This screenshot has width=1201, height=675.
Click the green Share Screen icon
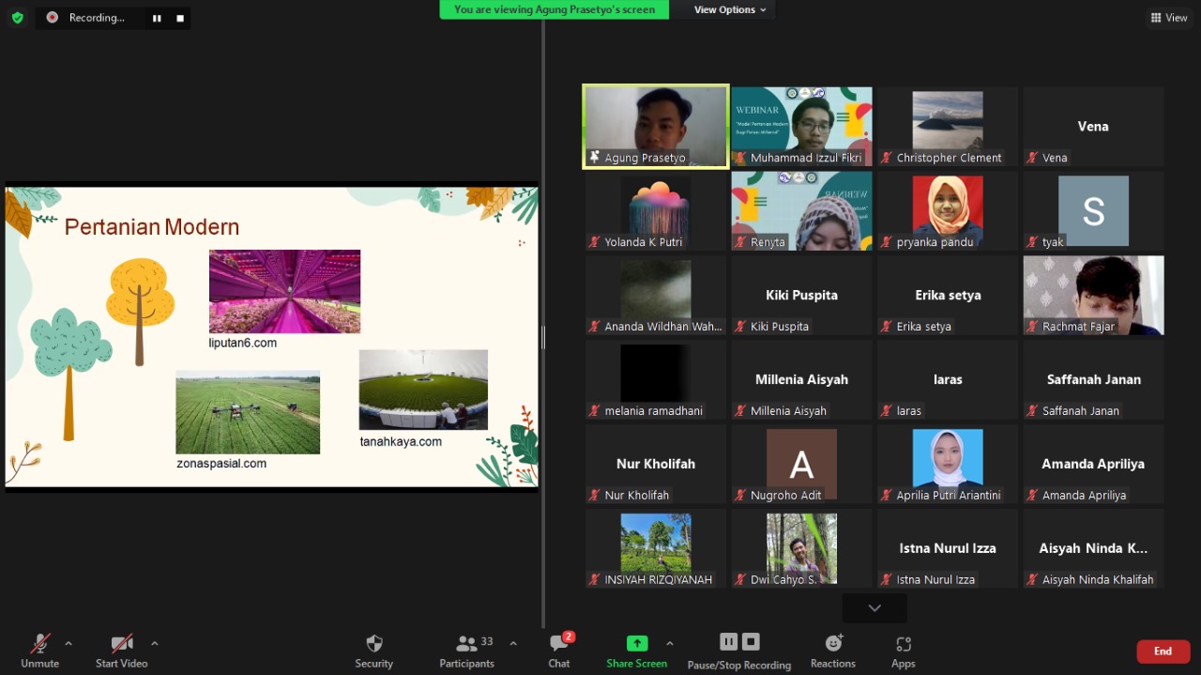pyautogui.click(x=637, y=644)
